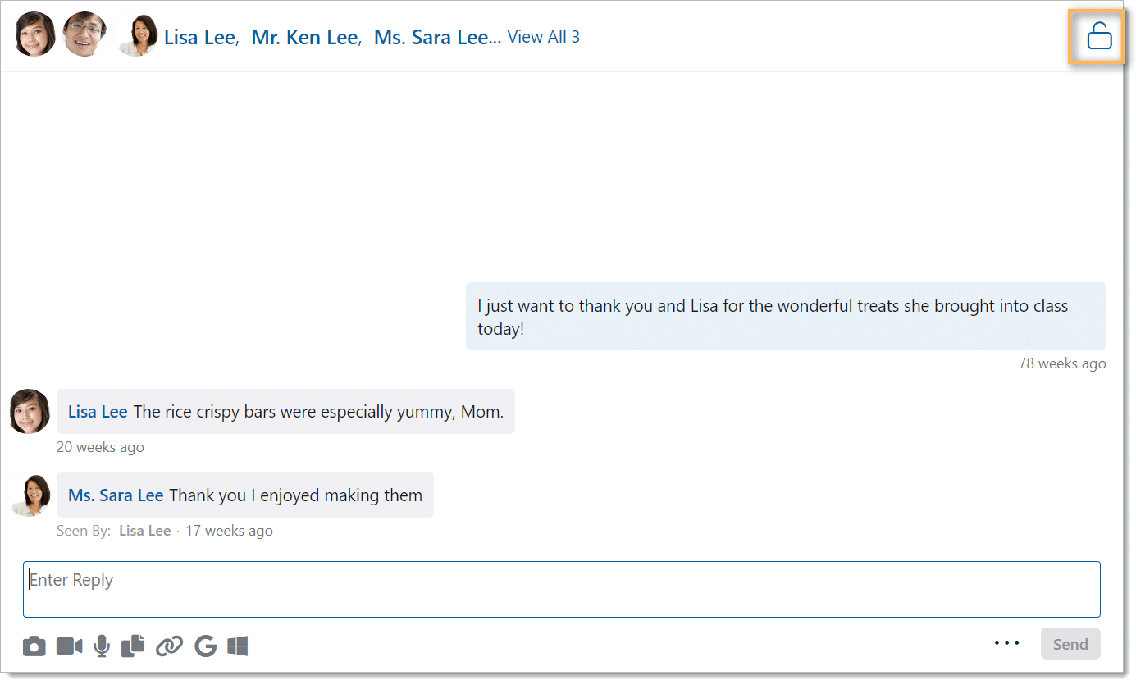Click Ken Lee's avatar photo in header
1136x685 pixels.
tap(84, 34)
